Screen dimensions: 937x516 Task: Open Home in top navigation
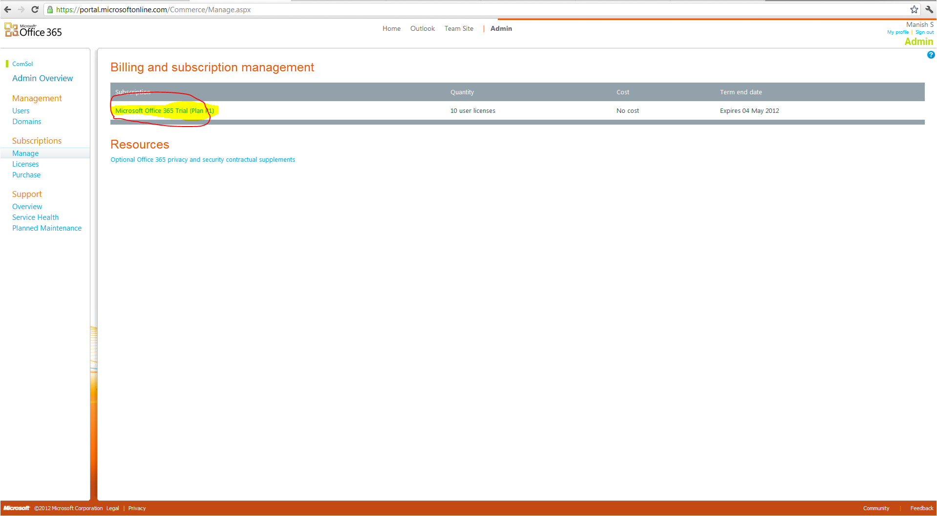(391, 29)
